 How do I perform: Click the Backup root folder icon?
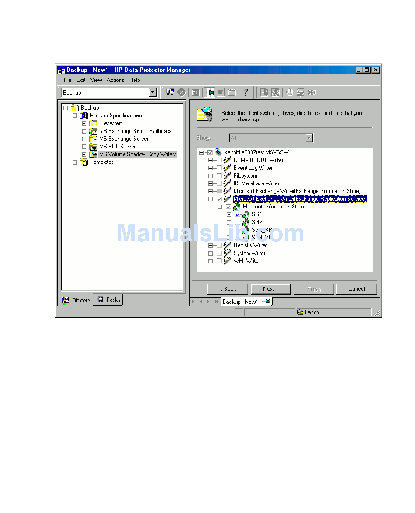(75, 108)
